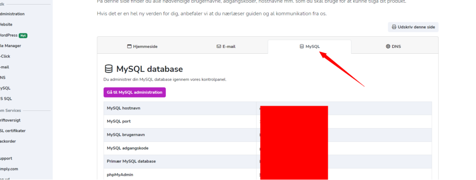
Task: Open Backorder in the sidebar
Action: tap(8, 141)
